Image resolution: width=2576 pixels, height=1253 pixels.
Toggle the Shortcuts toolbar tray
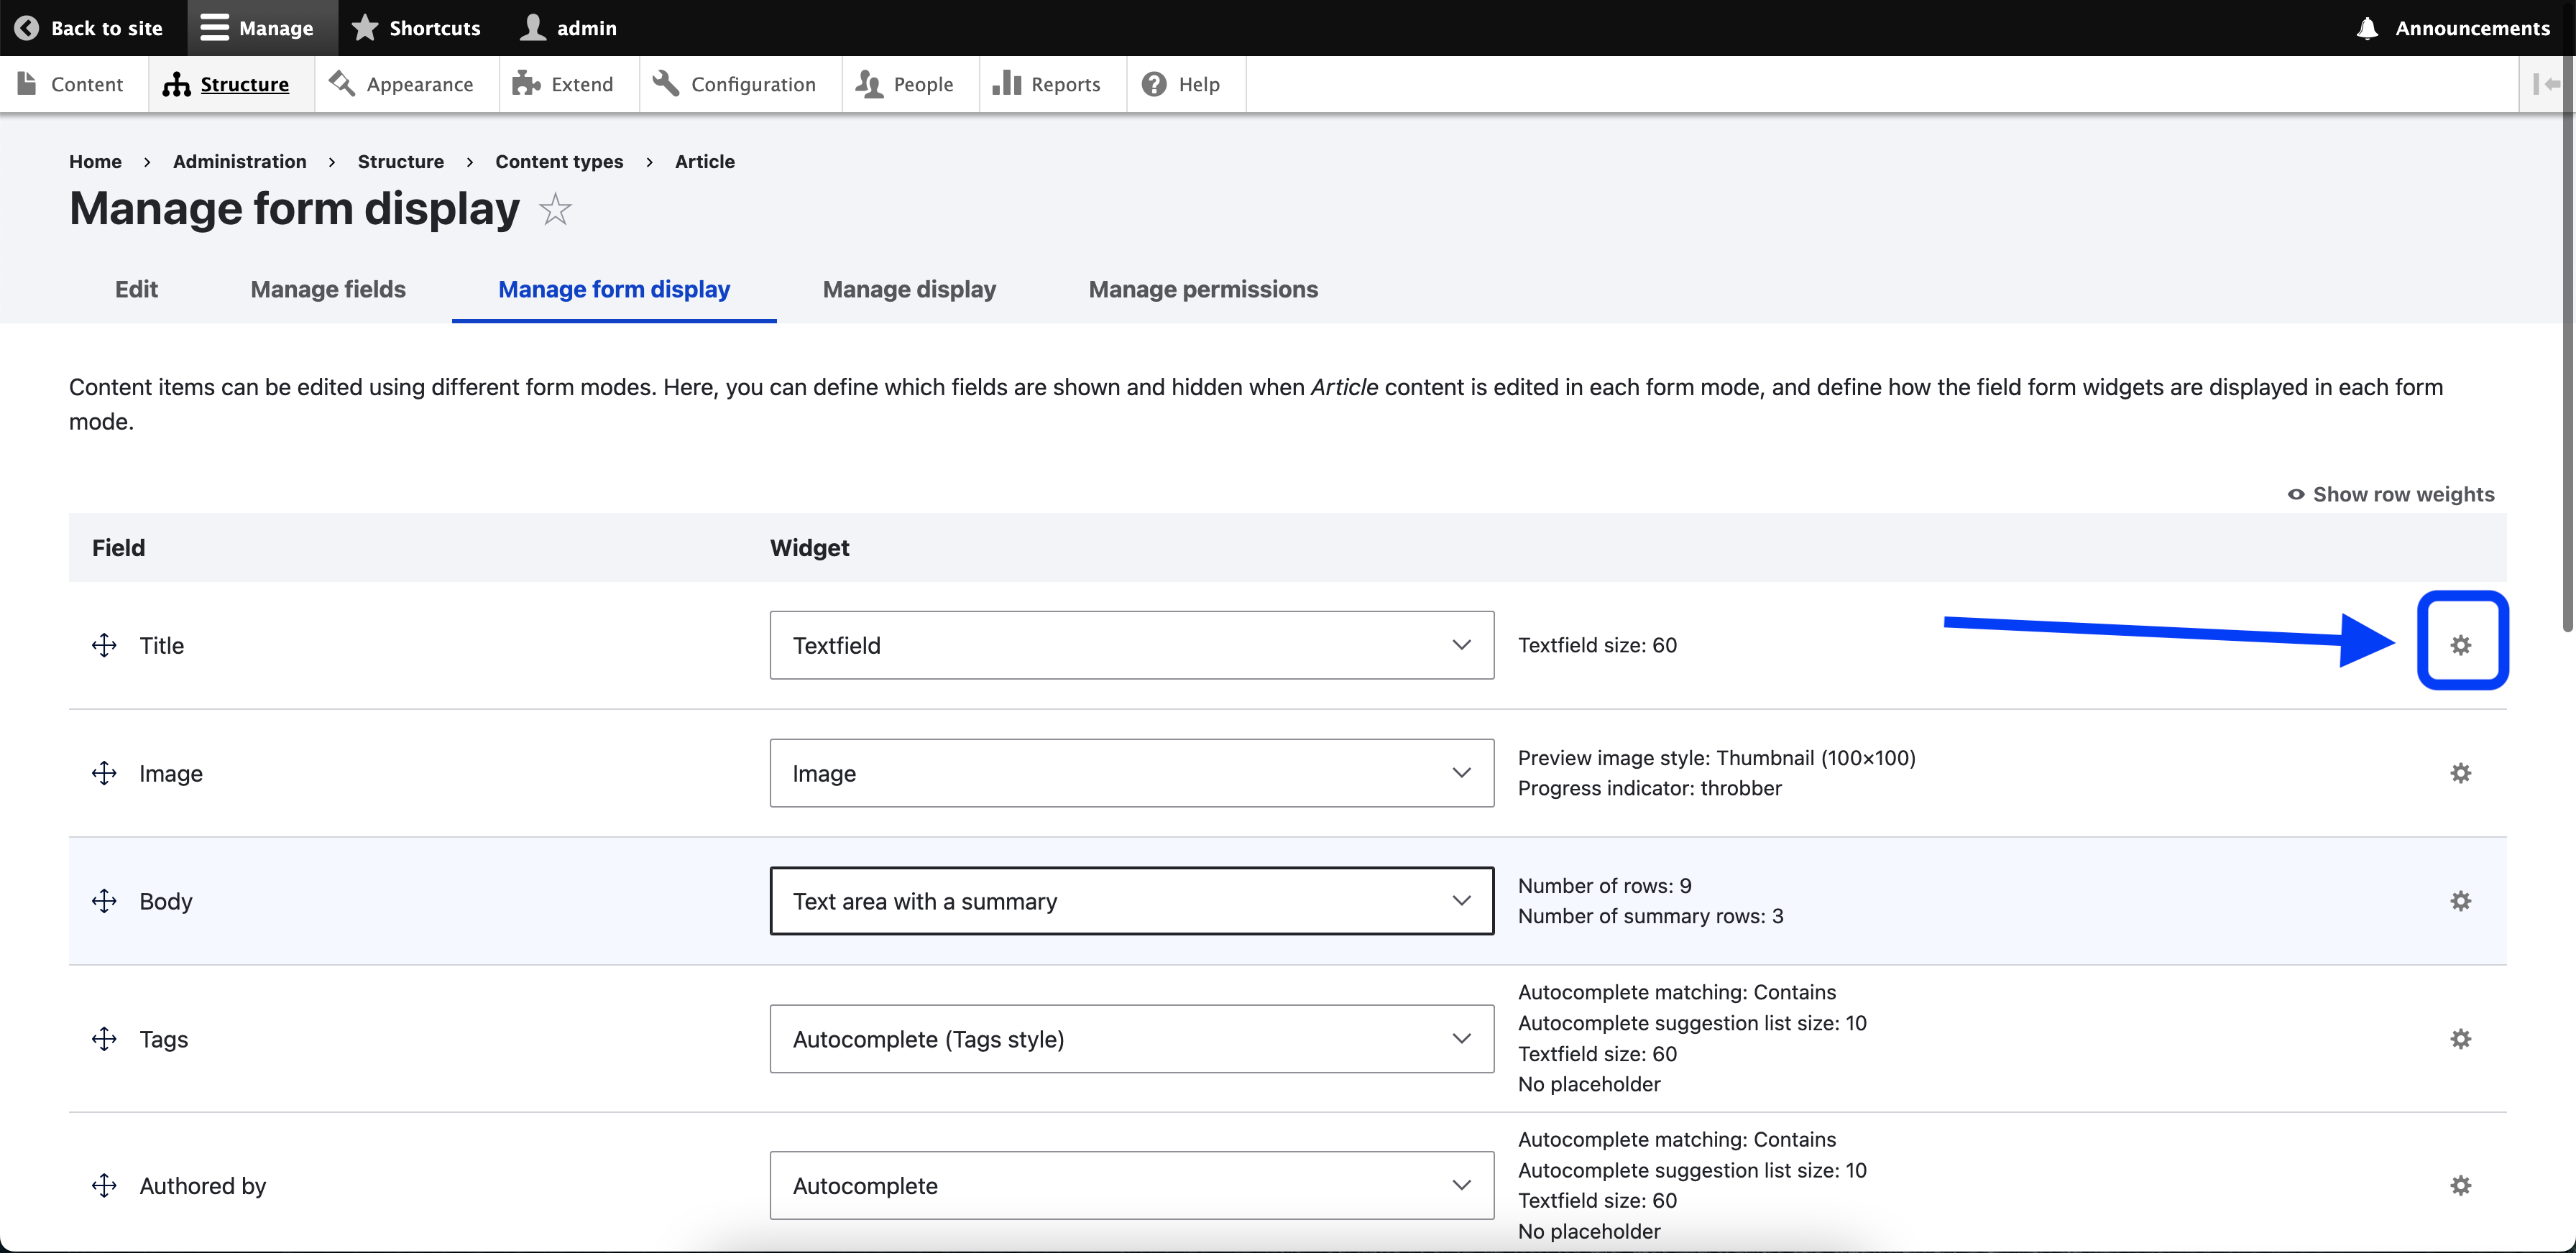(x=416, y=28)
